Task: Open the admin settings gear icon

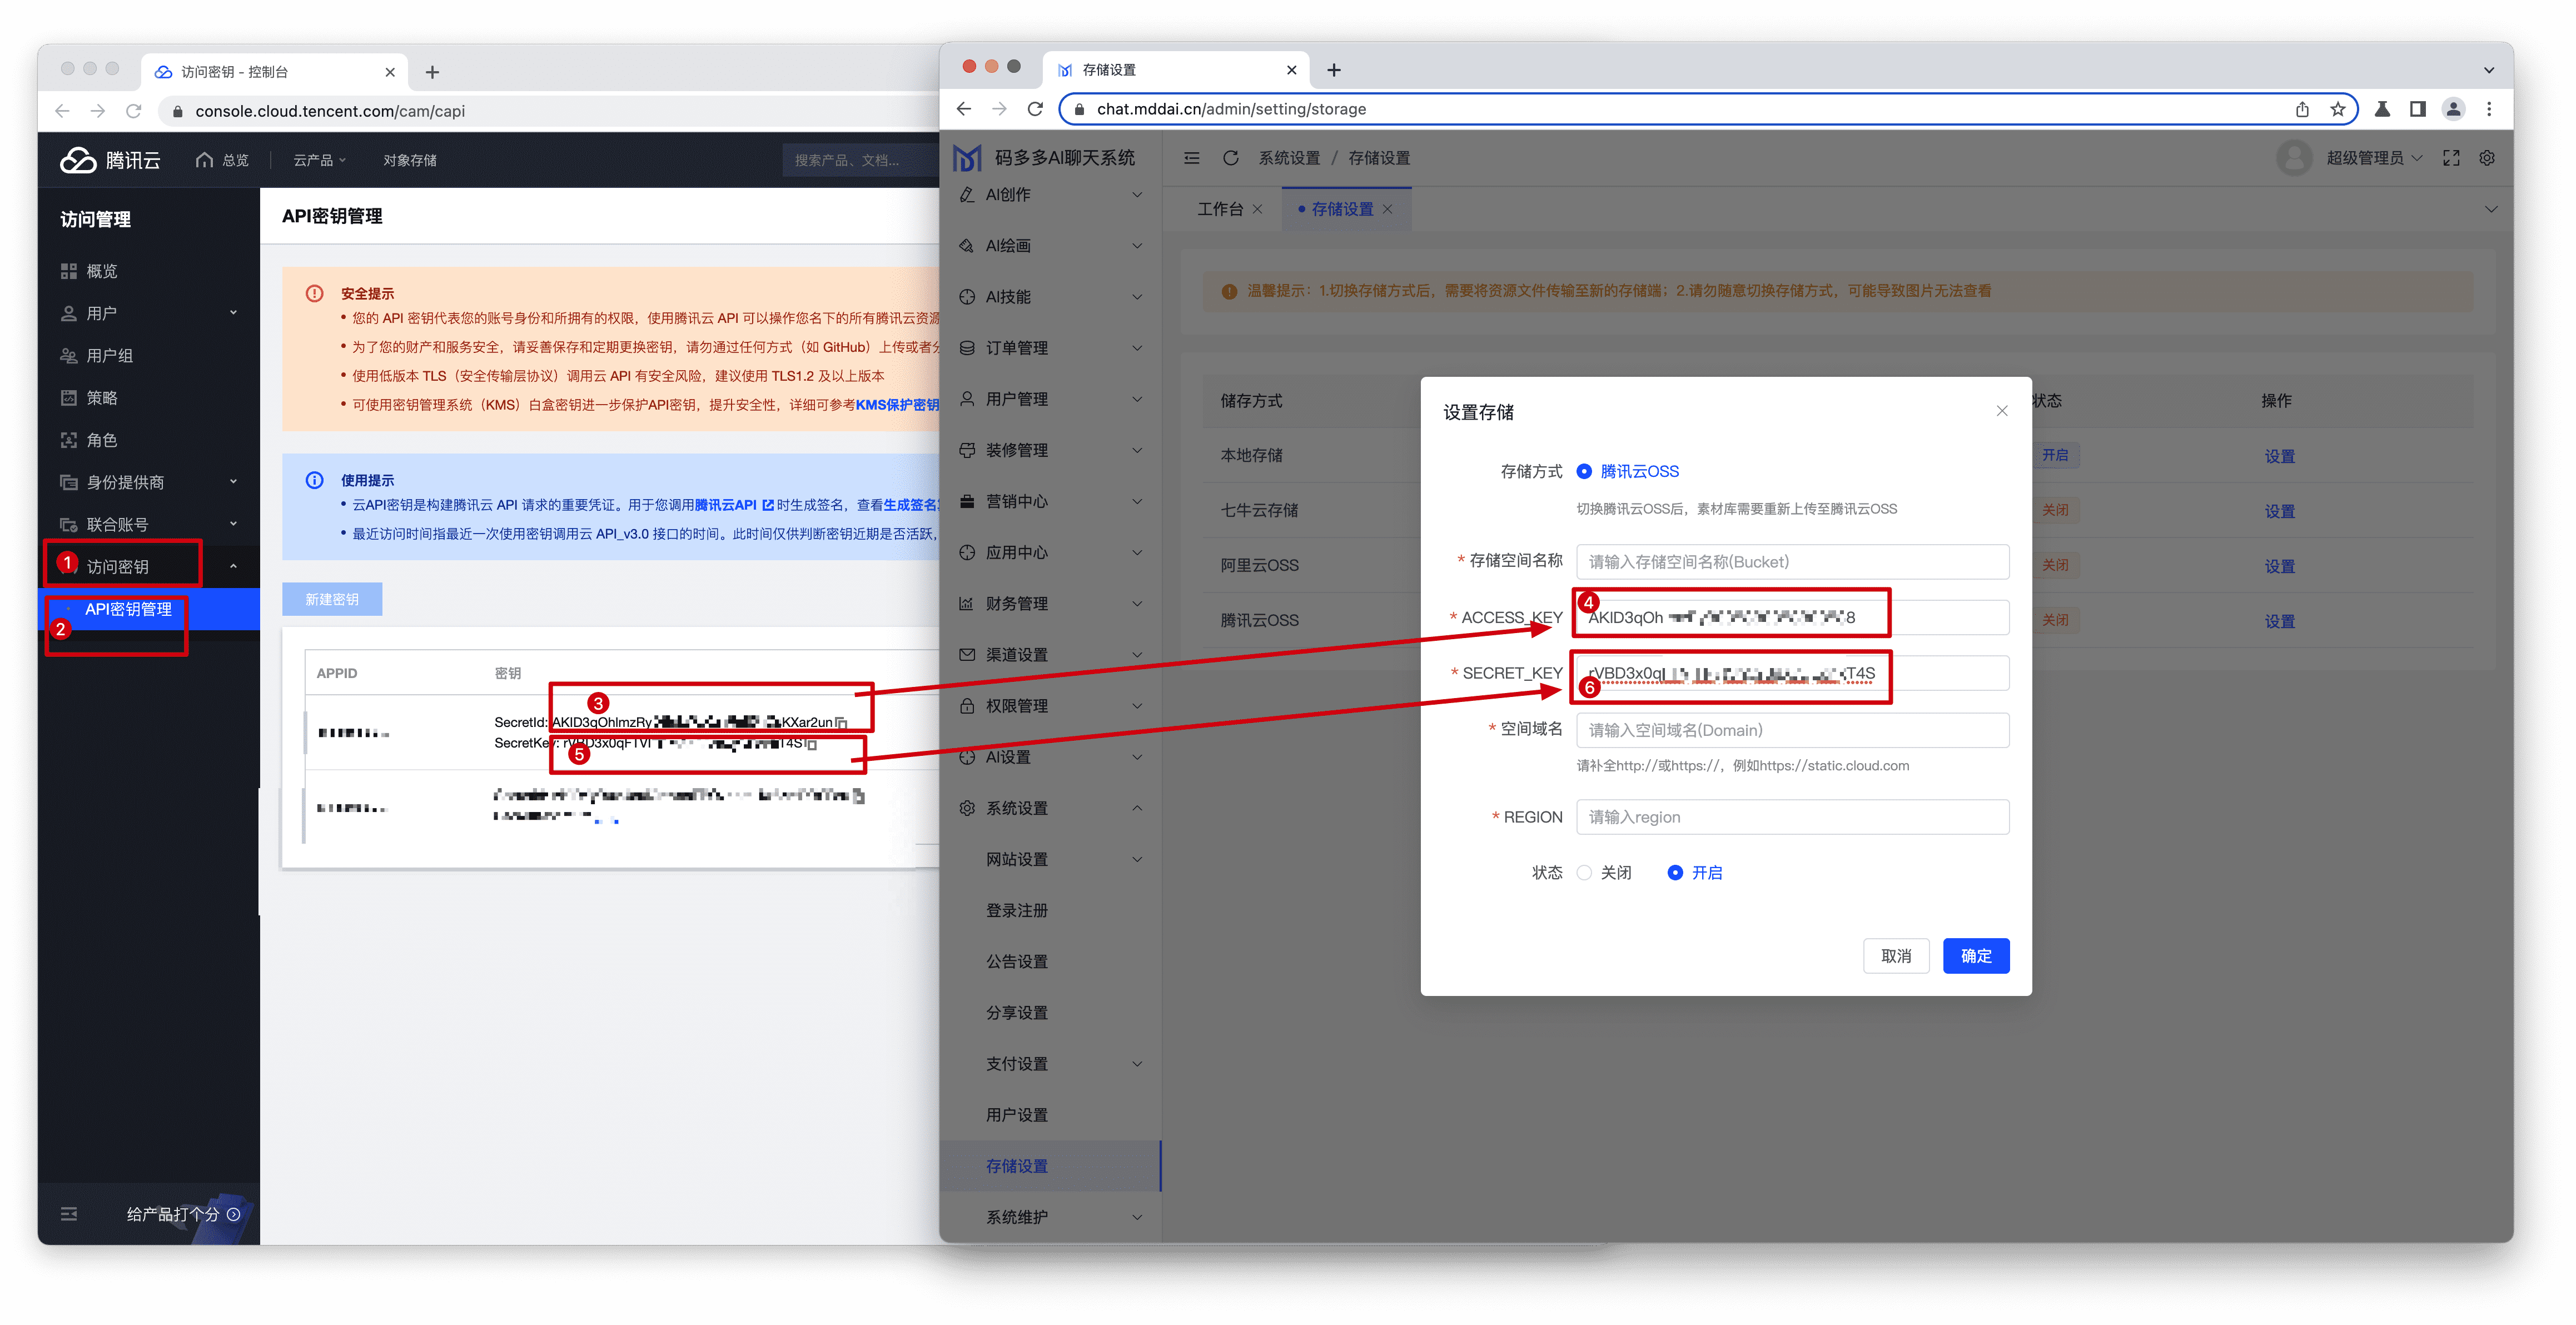Action: click(2487, 158)
